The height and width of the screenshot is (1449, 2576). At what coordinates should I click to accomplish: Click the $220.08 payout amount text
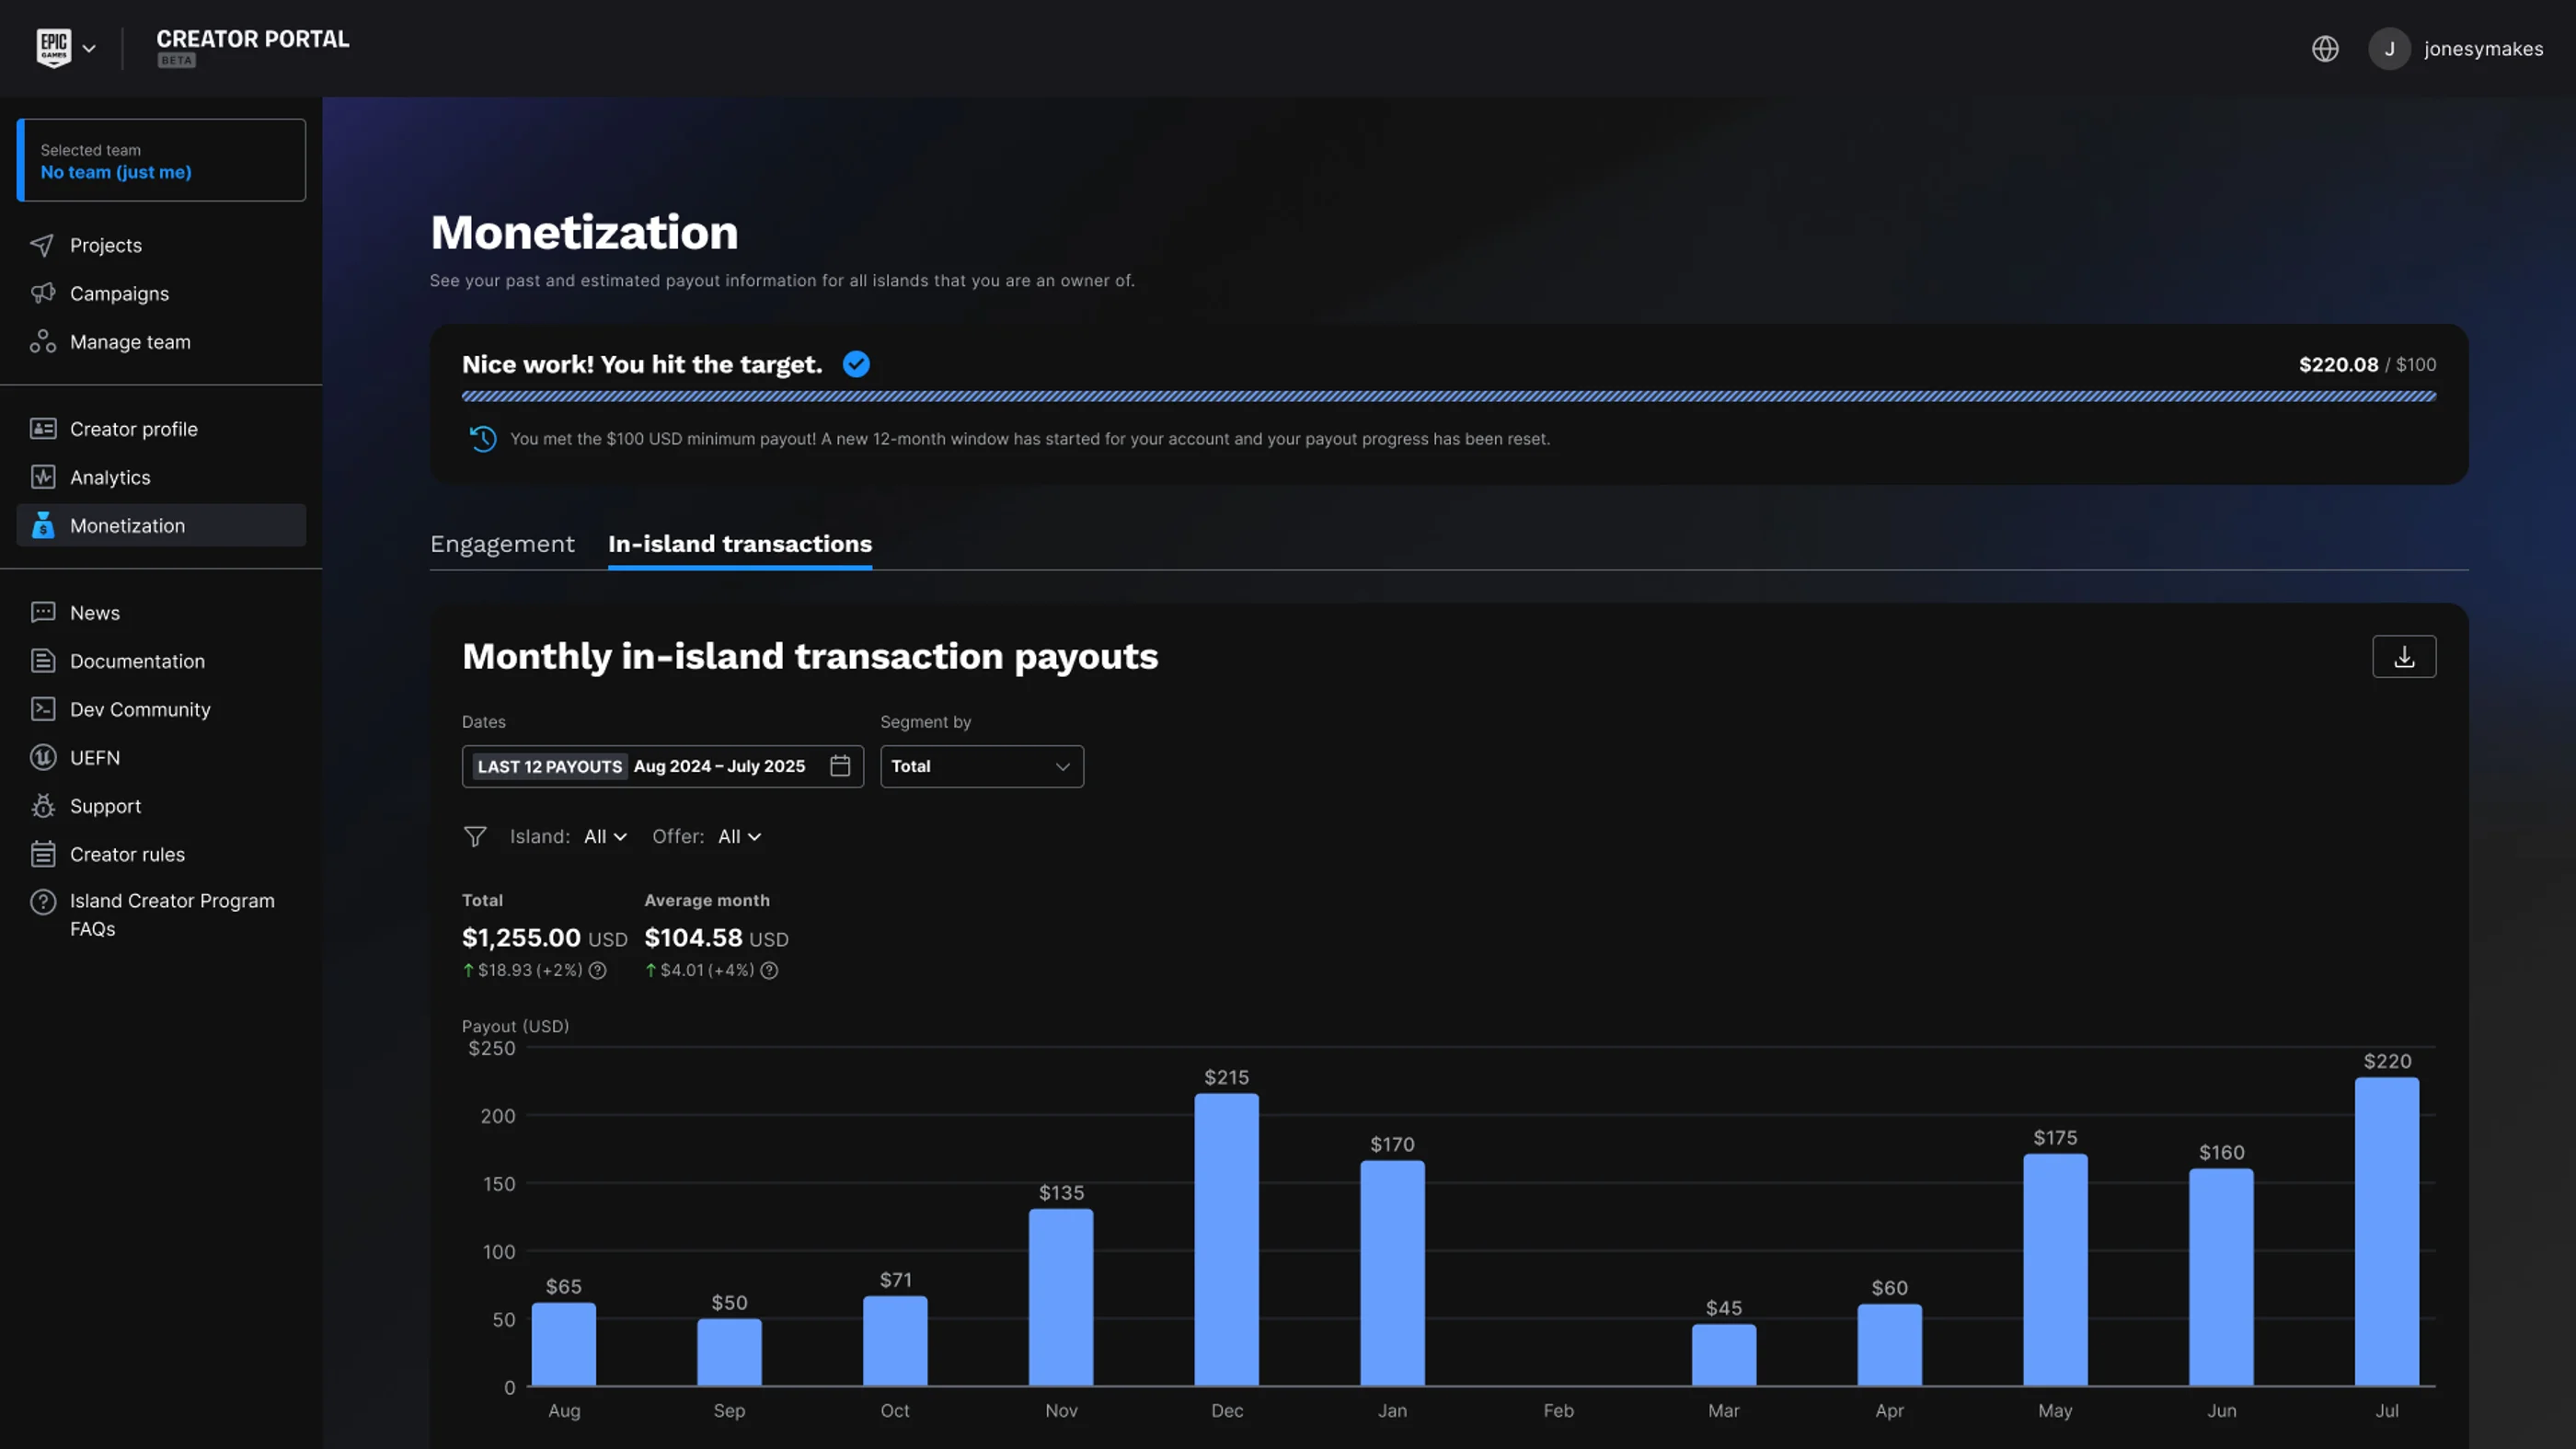click(x=2338, y=365)
